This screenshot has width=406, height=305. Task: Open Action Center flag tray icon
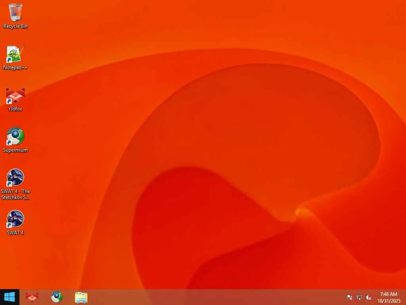click(349, 297)
